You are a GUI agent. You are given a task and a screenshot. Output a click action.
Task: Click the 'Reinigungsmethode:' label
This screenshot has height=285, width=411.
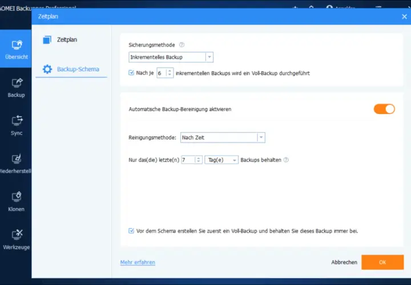pos(152,137)
